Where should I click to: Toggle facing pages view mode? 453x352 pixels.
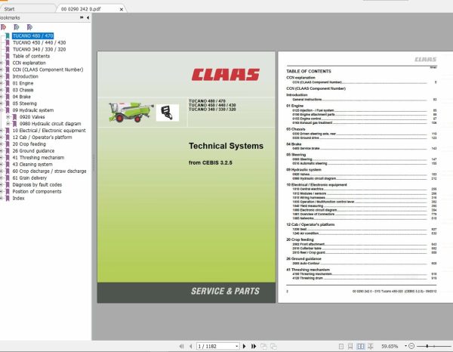point(361,346)
